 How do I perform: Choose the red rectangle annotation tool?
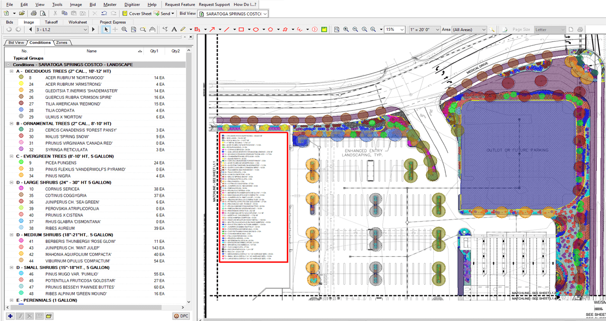(x=241, y=30)
